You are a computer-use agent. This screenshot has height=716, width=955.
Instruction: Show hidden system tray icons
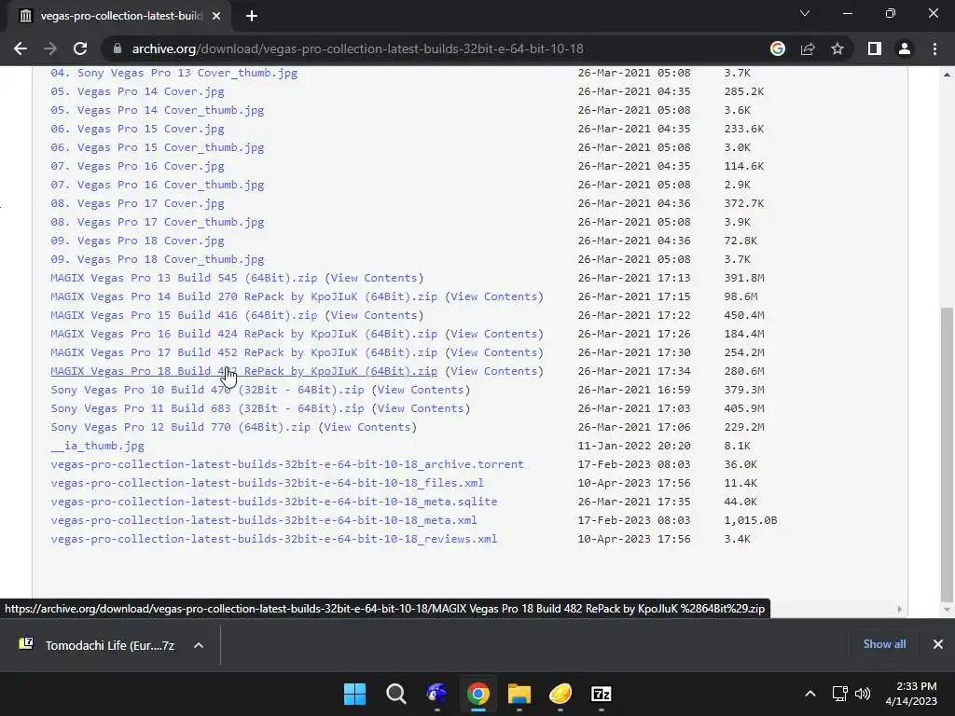point(810,694)
